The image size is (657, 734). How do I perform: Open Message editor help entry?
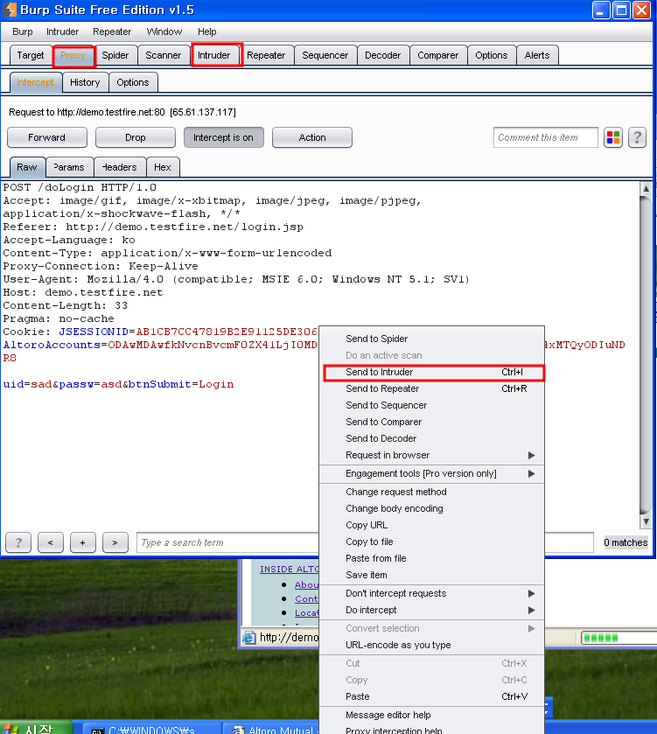coord(431,715)
